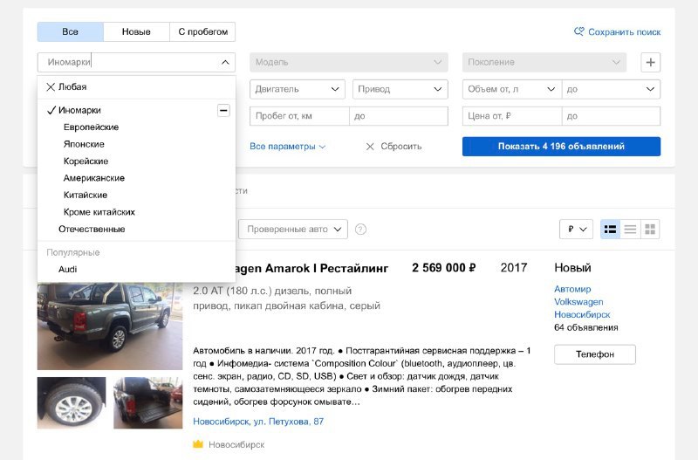Expand Все параметры

coord(288,146)
